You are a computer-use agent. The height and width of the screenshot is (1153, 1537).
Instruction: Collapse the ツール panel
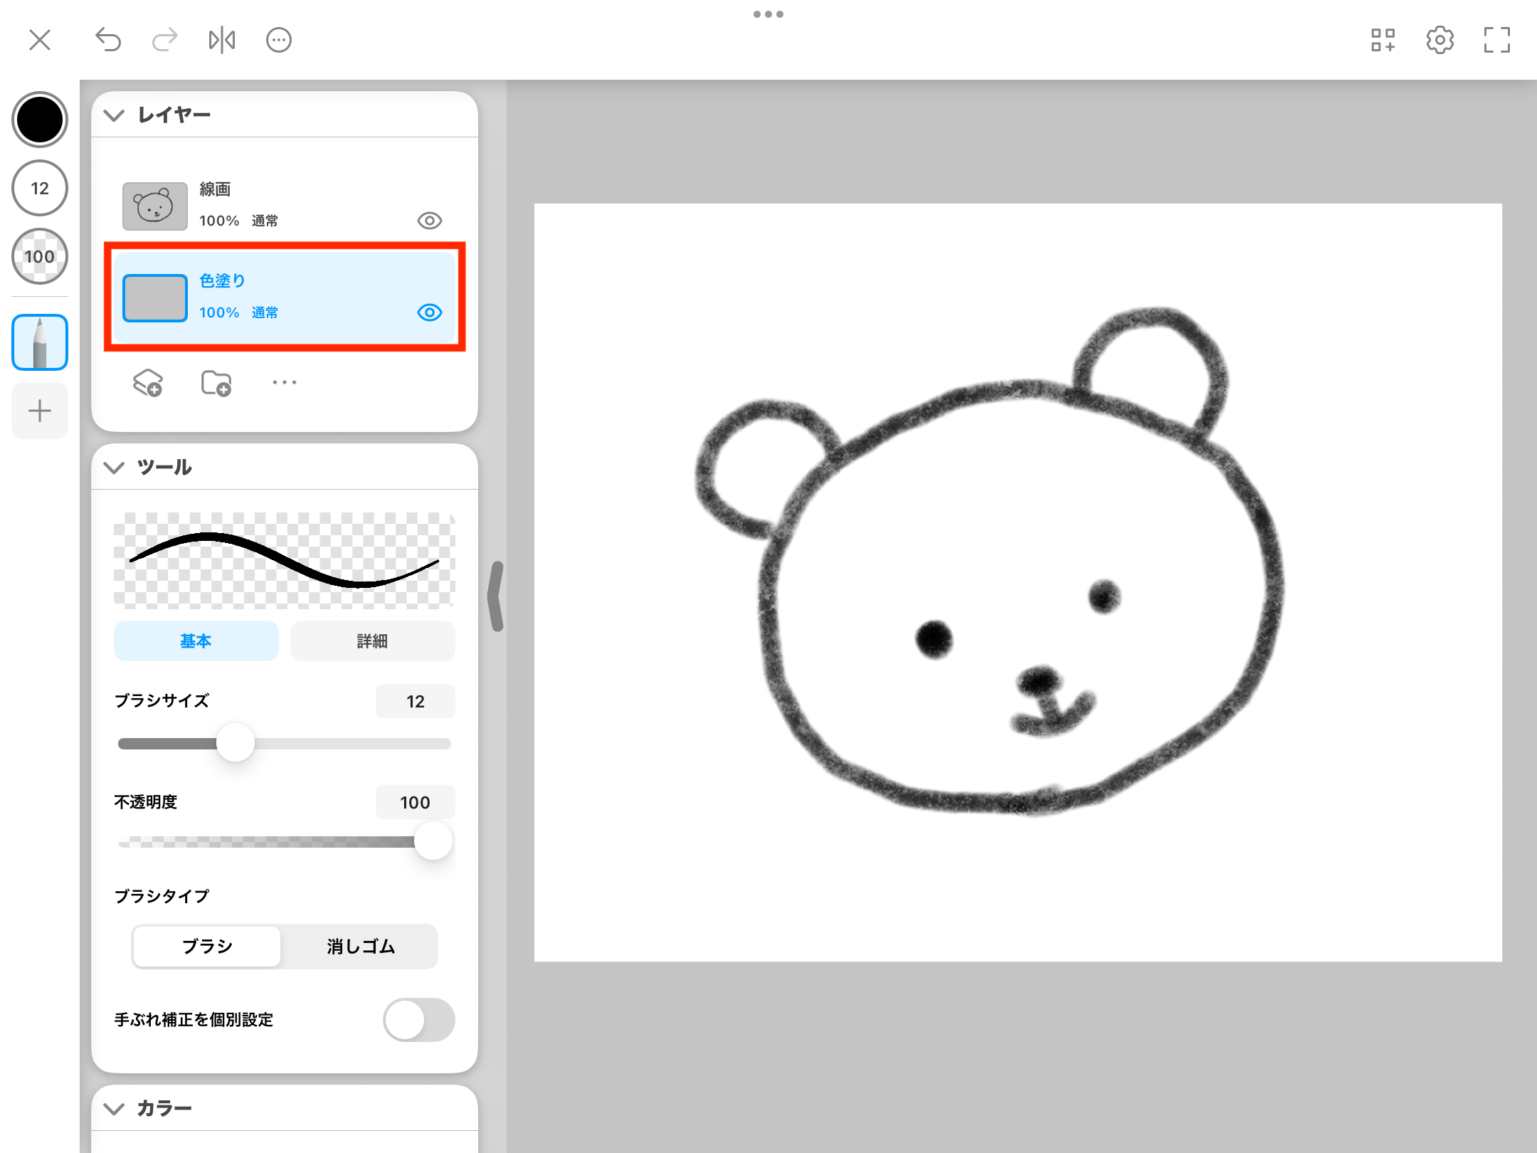pyautogui.click(x=114, y=467)
